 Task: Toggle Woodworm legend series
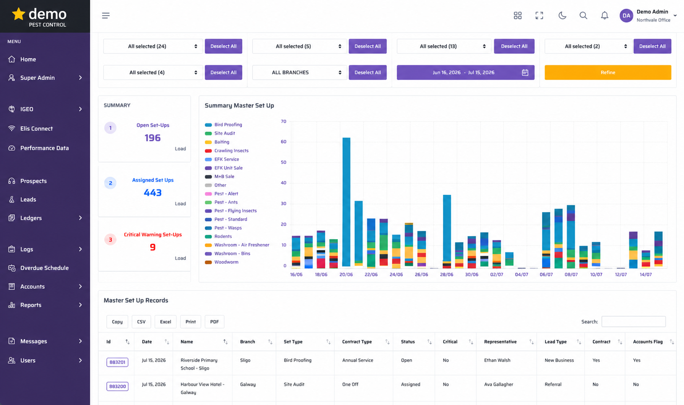(x=222, y=262)
